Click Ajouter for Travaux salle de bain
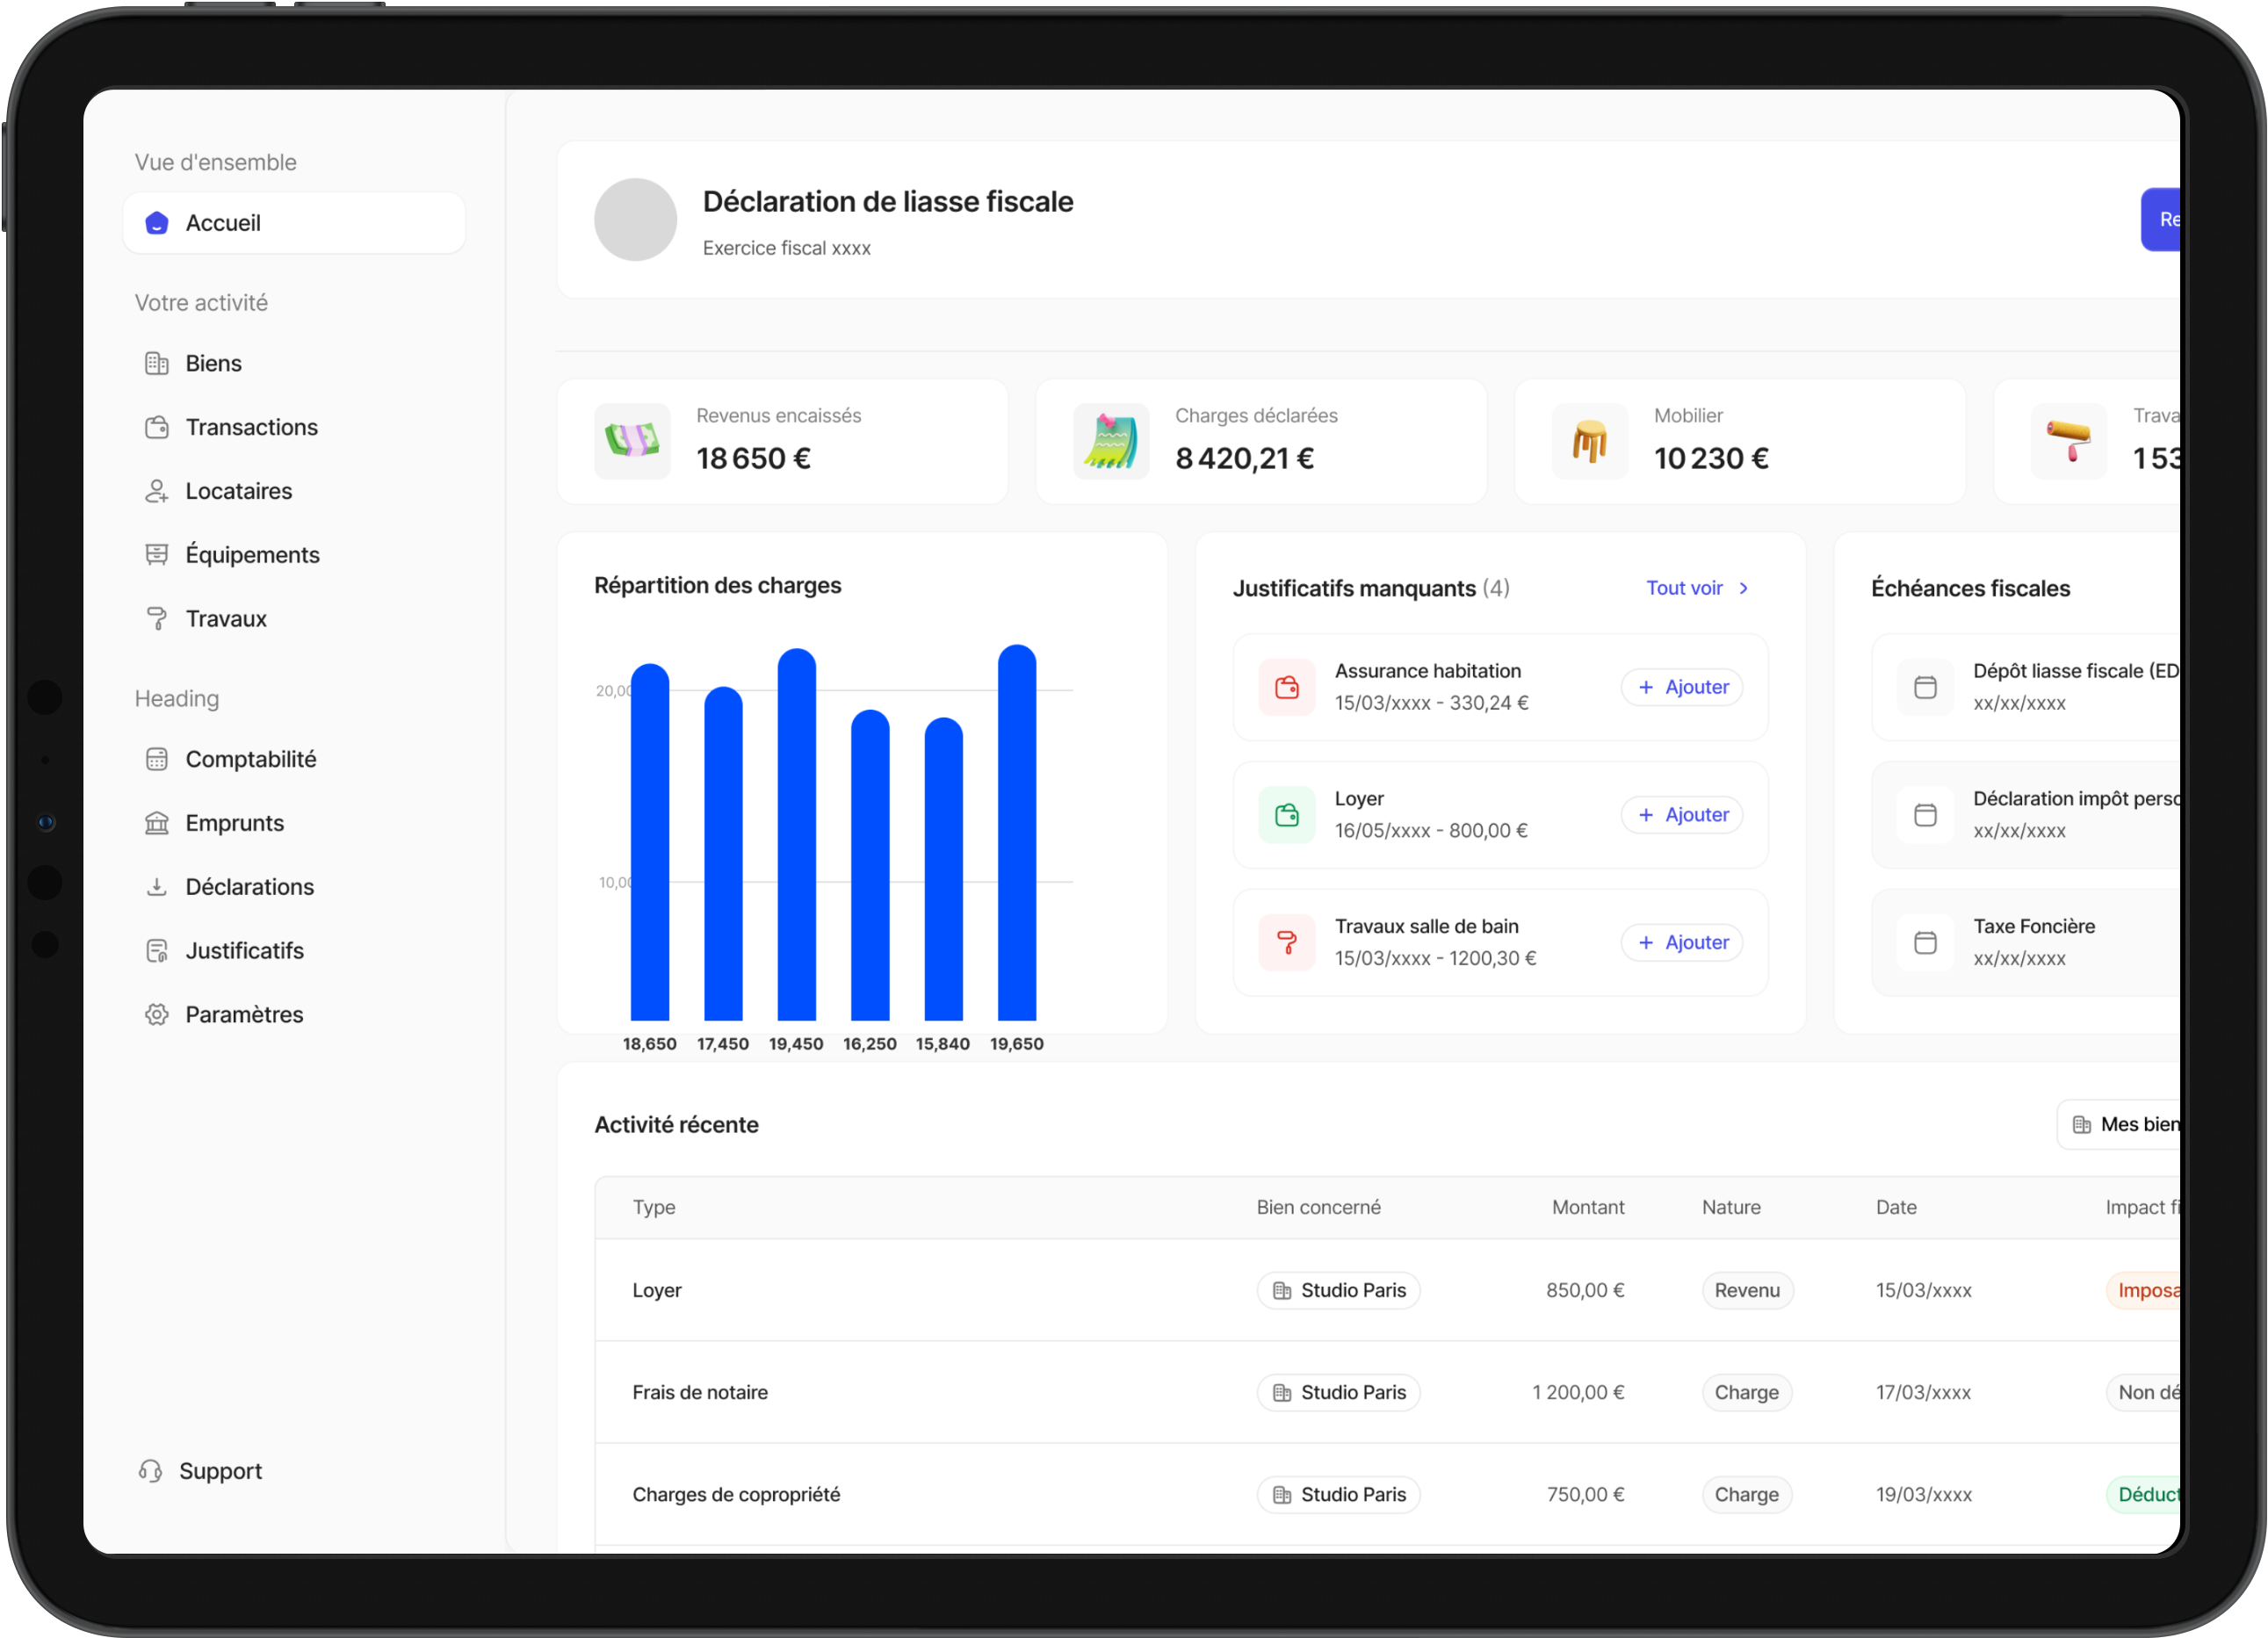 (1681, 942)
